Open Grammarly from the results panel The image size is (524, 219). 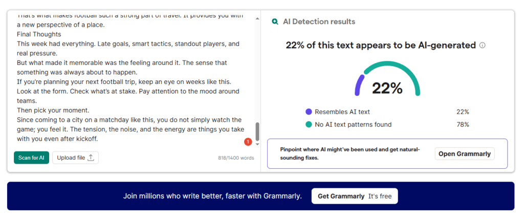click(x=464, y=154)
